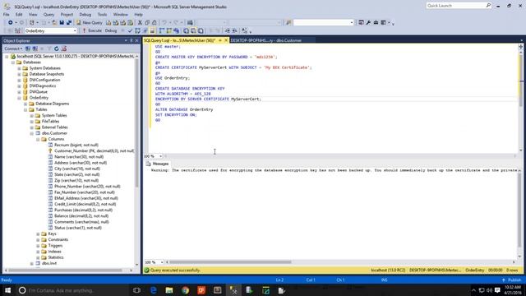Expand the Indexes folder

click(38, 252)
